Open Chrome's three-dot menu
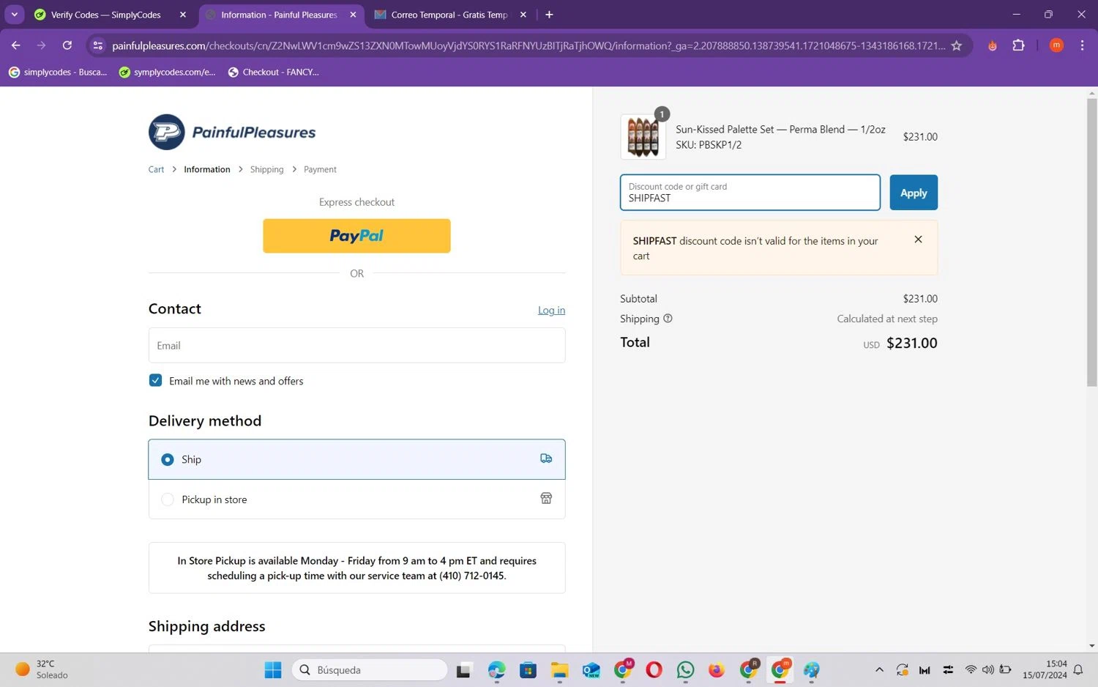The image size is (1098, 687). (x=1082, y=45)
